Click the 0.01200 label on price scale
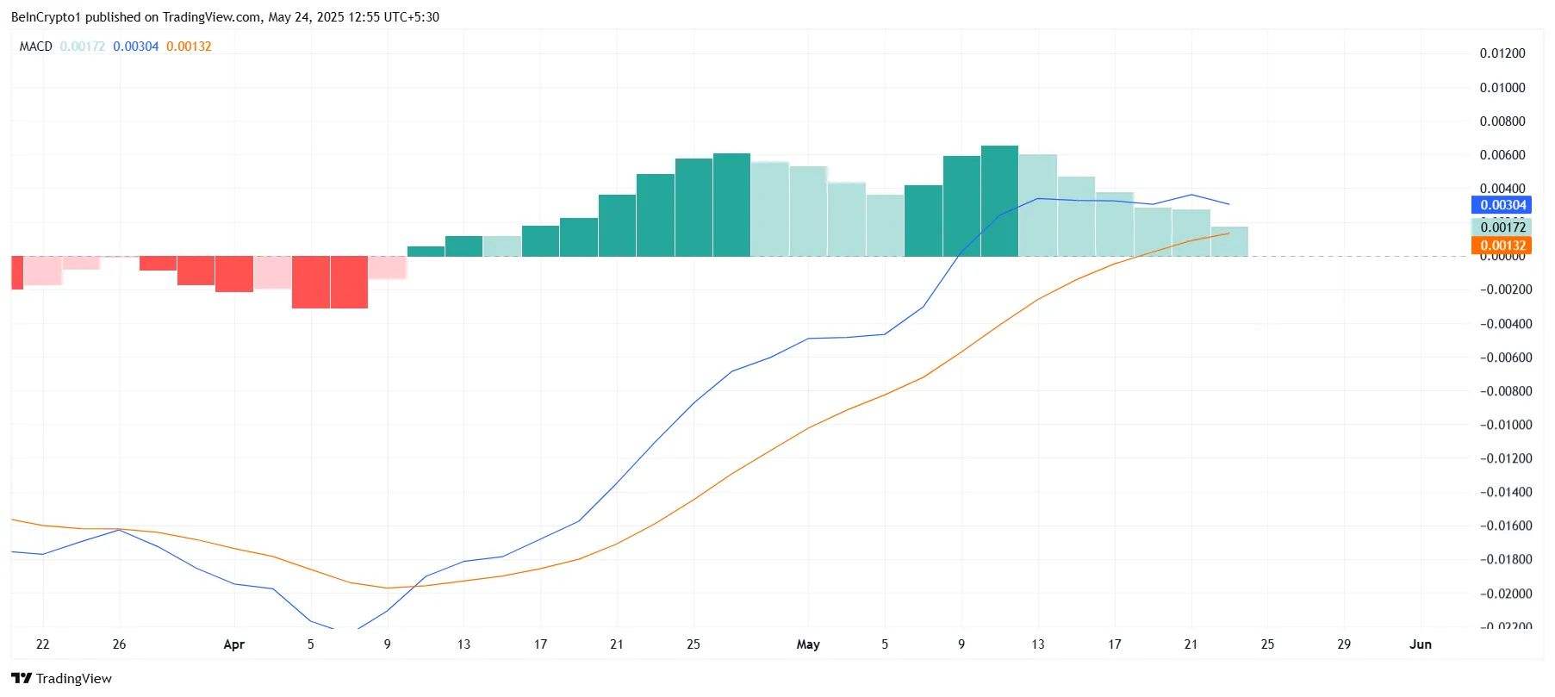 [x=1502, y=53]
